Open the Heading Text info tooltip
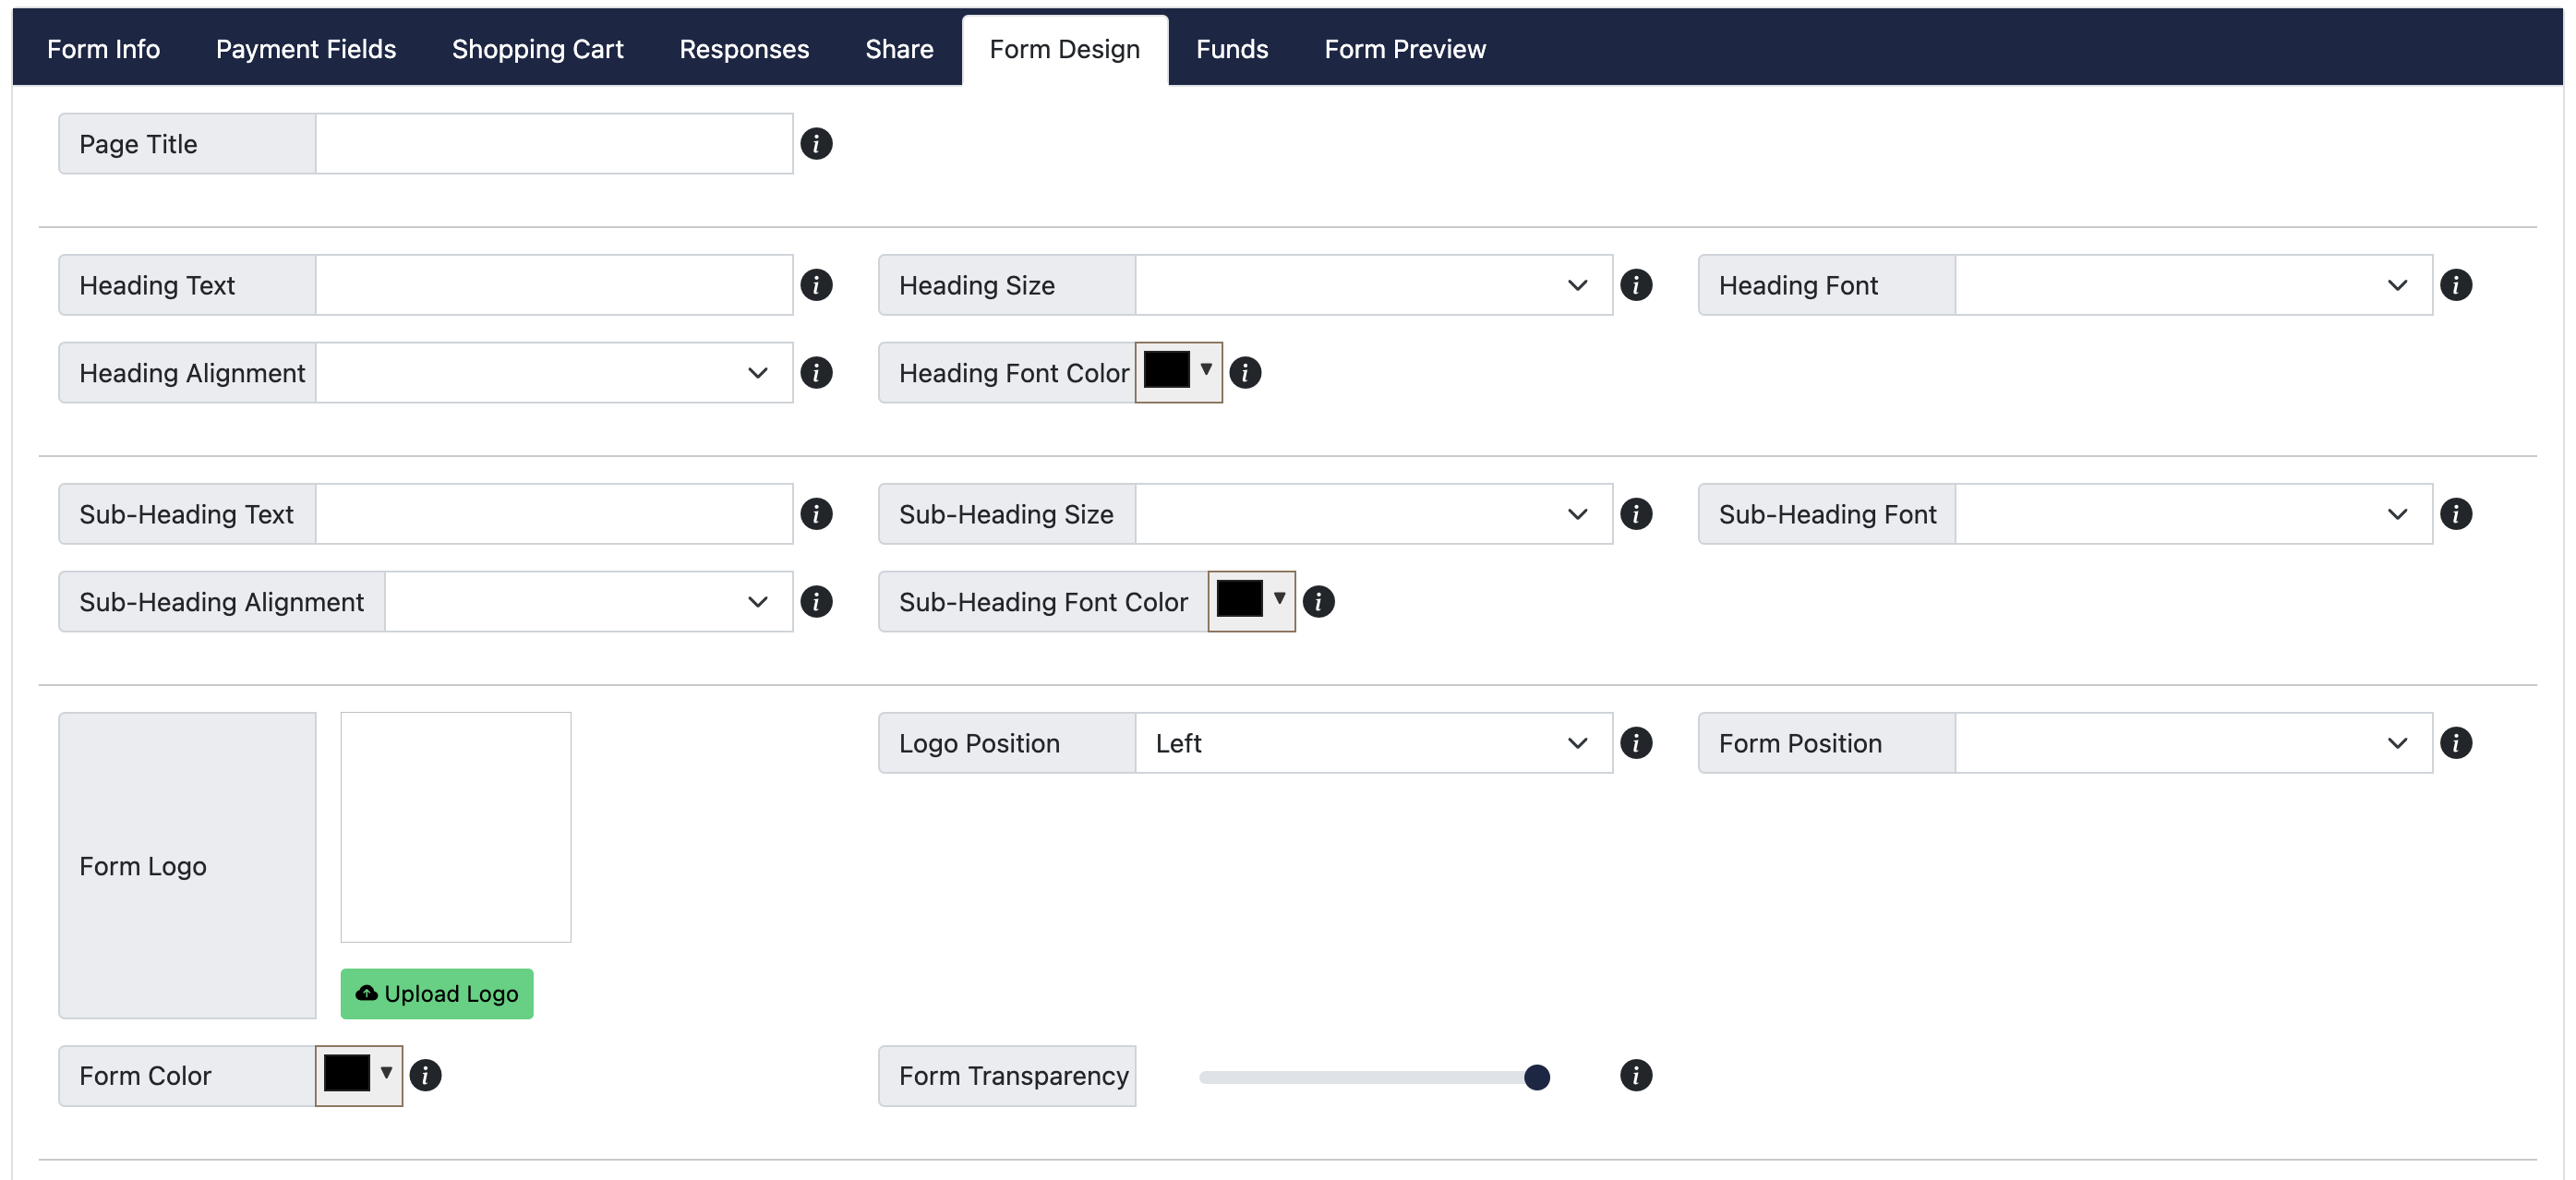2576x1180 pixels. (x=818, y=285)
